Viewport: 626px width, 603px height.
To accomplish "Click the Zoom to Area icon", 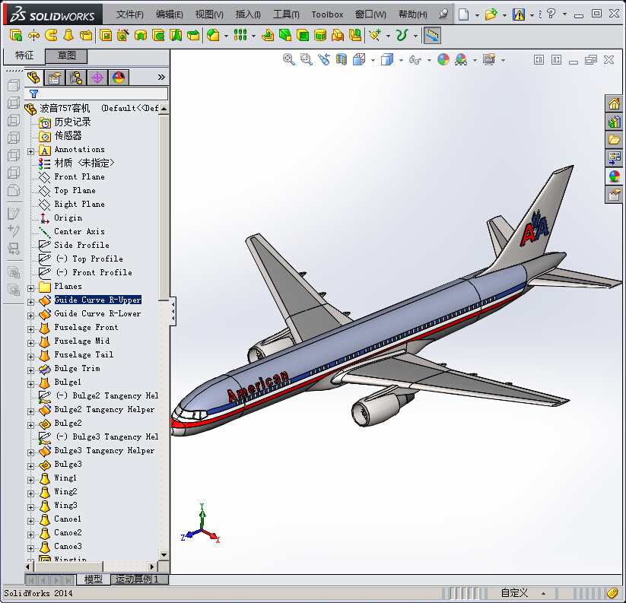I will (307, 60).
